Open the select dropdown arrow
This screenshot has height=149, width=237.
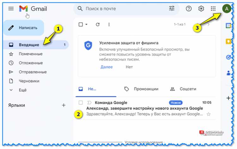coord(86,24)
